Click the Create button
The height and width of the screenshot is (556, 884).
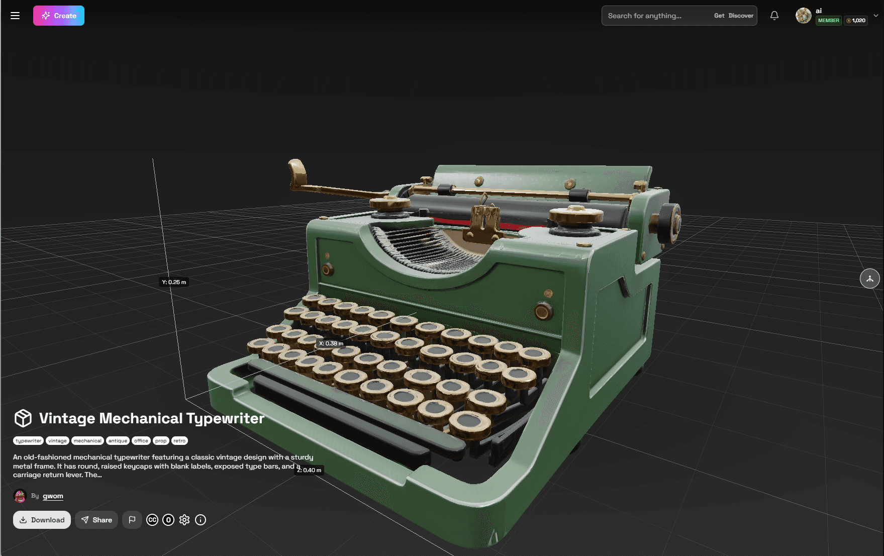click(59, 16)
